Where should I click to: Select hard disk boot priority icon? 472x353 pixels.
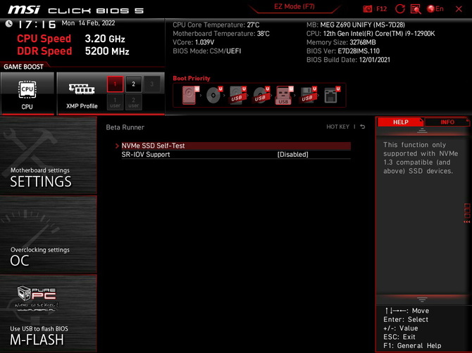coord(190,95)
